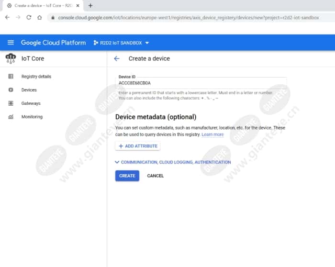335x267 pixels.
Task: Click the IoT Core heading
Action: [x=33, y=58]
